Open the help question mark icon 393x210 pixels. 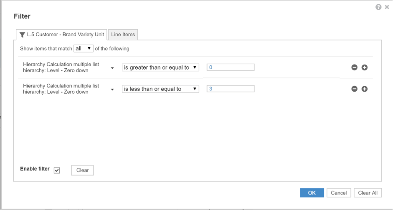[378, 7]
